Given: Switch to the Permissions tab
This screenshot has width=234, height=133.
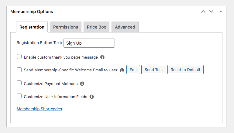Looking at the screenshot, I should 66,27.
